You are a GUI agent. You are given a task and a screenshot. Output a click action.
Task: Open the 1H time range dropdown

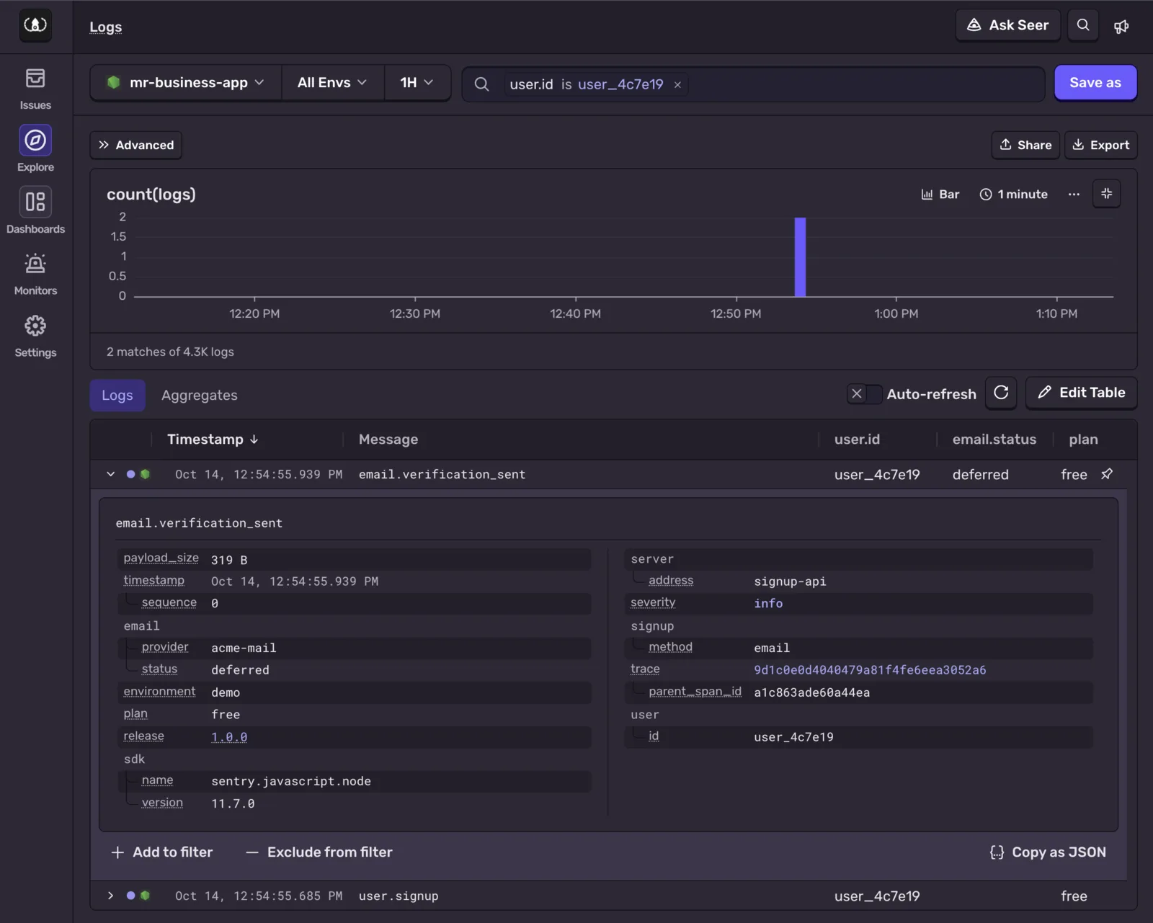(x=417, y=83)
